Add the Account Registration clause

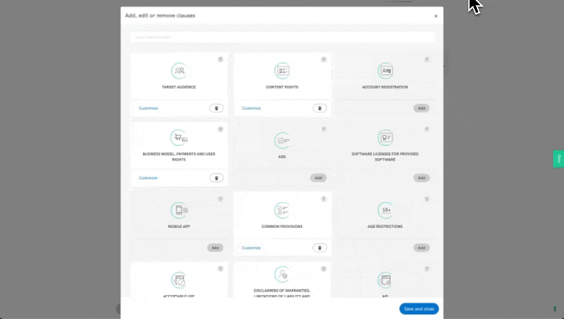click(421, 108)
